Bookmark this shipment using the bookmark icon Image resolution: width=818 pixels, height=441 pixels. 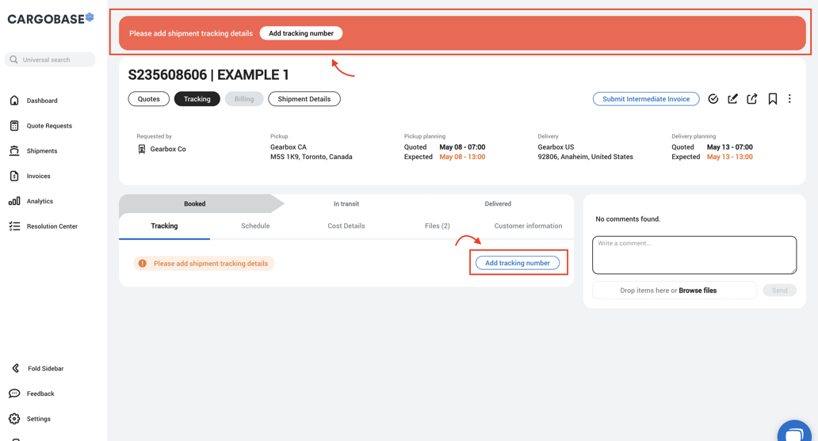point(772,99)
